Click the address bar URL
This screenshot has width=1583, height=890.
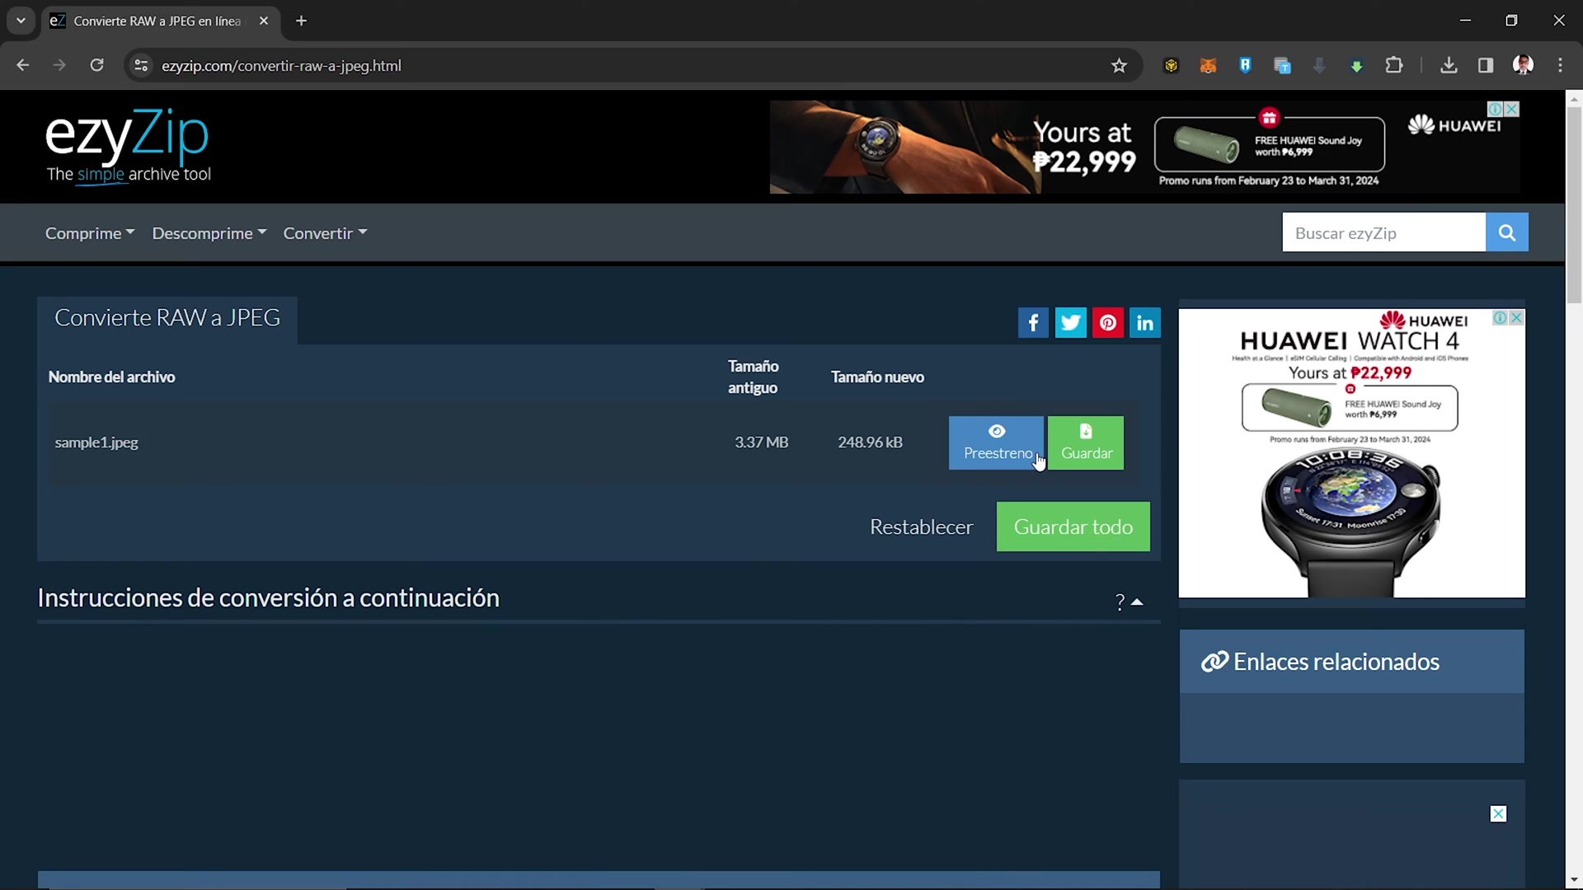pyautogui.click(x=281, y=66)
